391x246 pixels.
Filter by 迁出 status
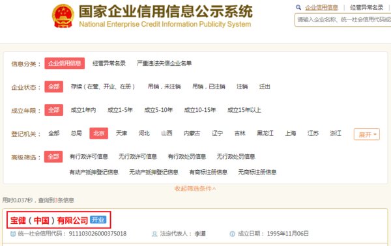265,87
